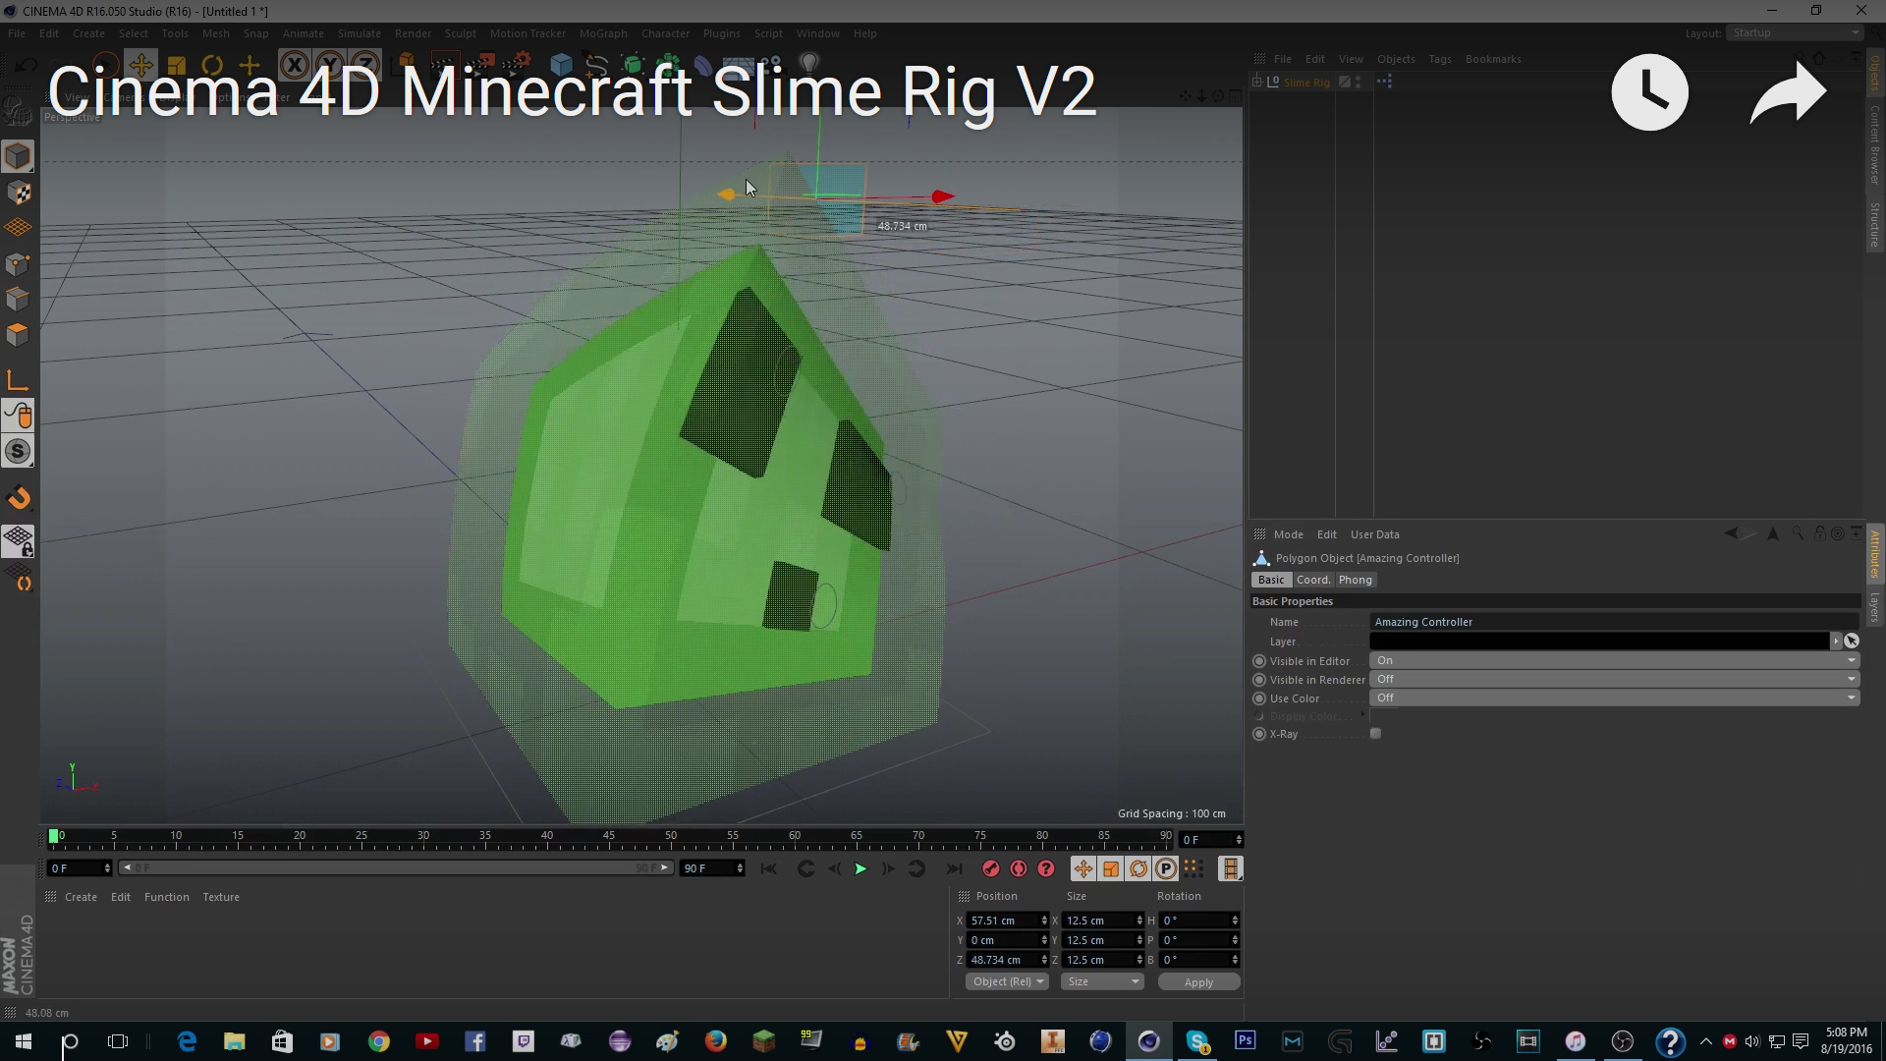This screenshot has height=1061, width=1886.
Task: Click the timeline preview range slider bar
Action: coord(396,867)
